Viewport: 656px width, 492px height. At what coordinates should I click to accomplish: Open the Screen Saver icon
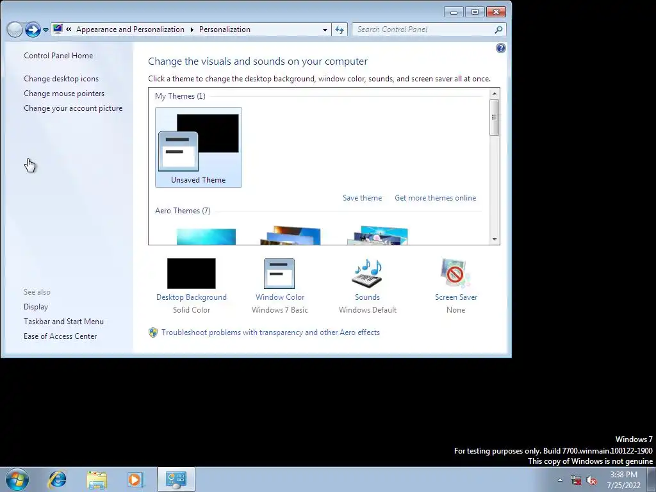coord(455,273)
